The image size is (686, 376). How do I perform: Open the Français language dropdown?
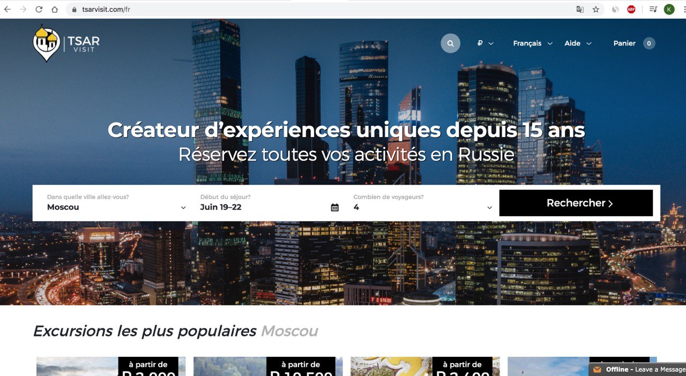click(x=533, y=43)
